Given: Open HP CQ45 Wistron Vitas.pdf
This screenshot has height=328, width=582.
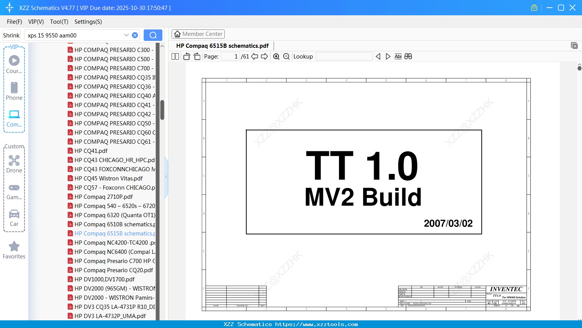Looking at the screenshot, I should (x=105, y=178).
